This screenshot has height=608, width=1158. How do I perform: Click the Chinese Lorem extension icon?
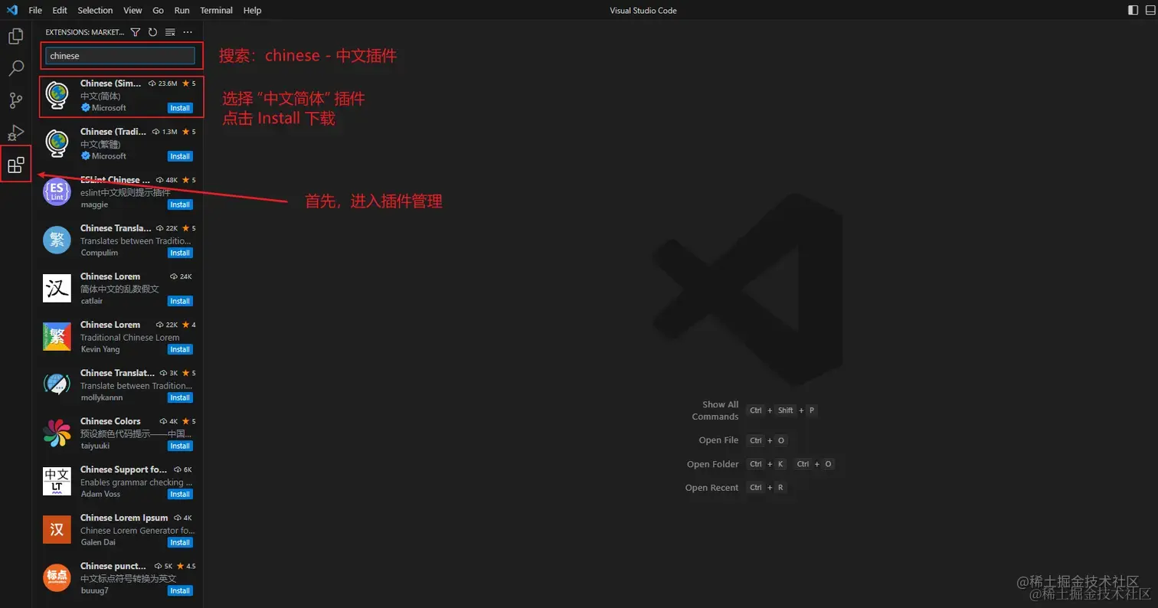point(56,288)
